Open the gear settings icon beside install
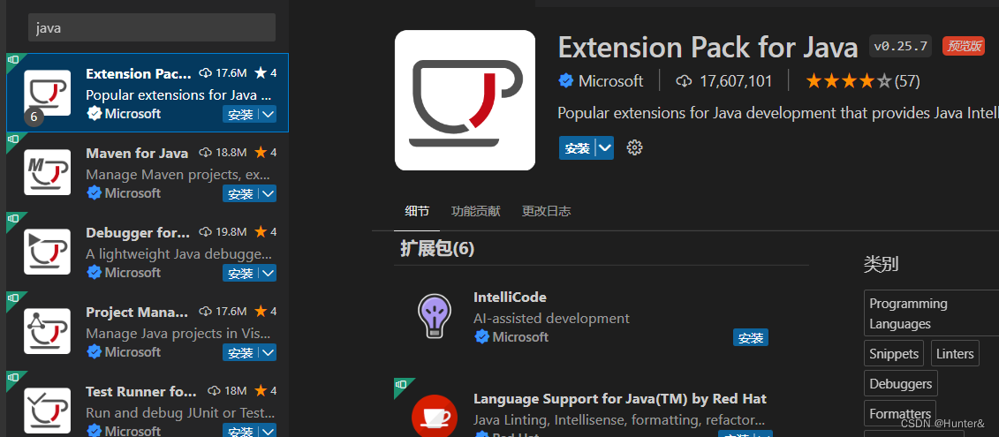 (634, 147)
